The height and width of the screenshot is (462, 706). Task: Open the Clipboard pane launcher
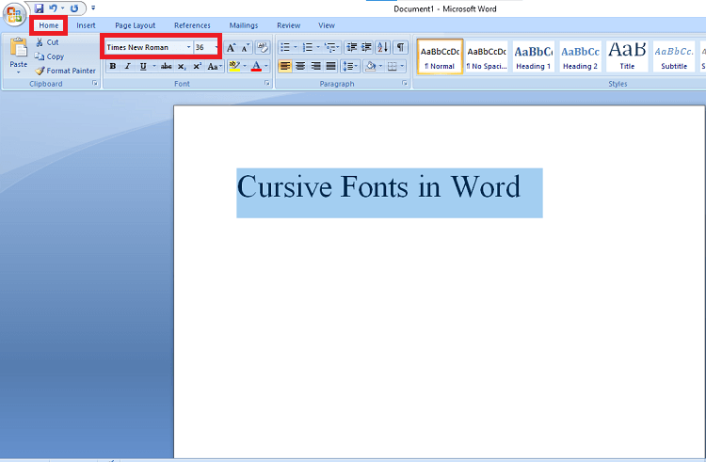tap(94, 83)
